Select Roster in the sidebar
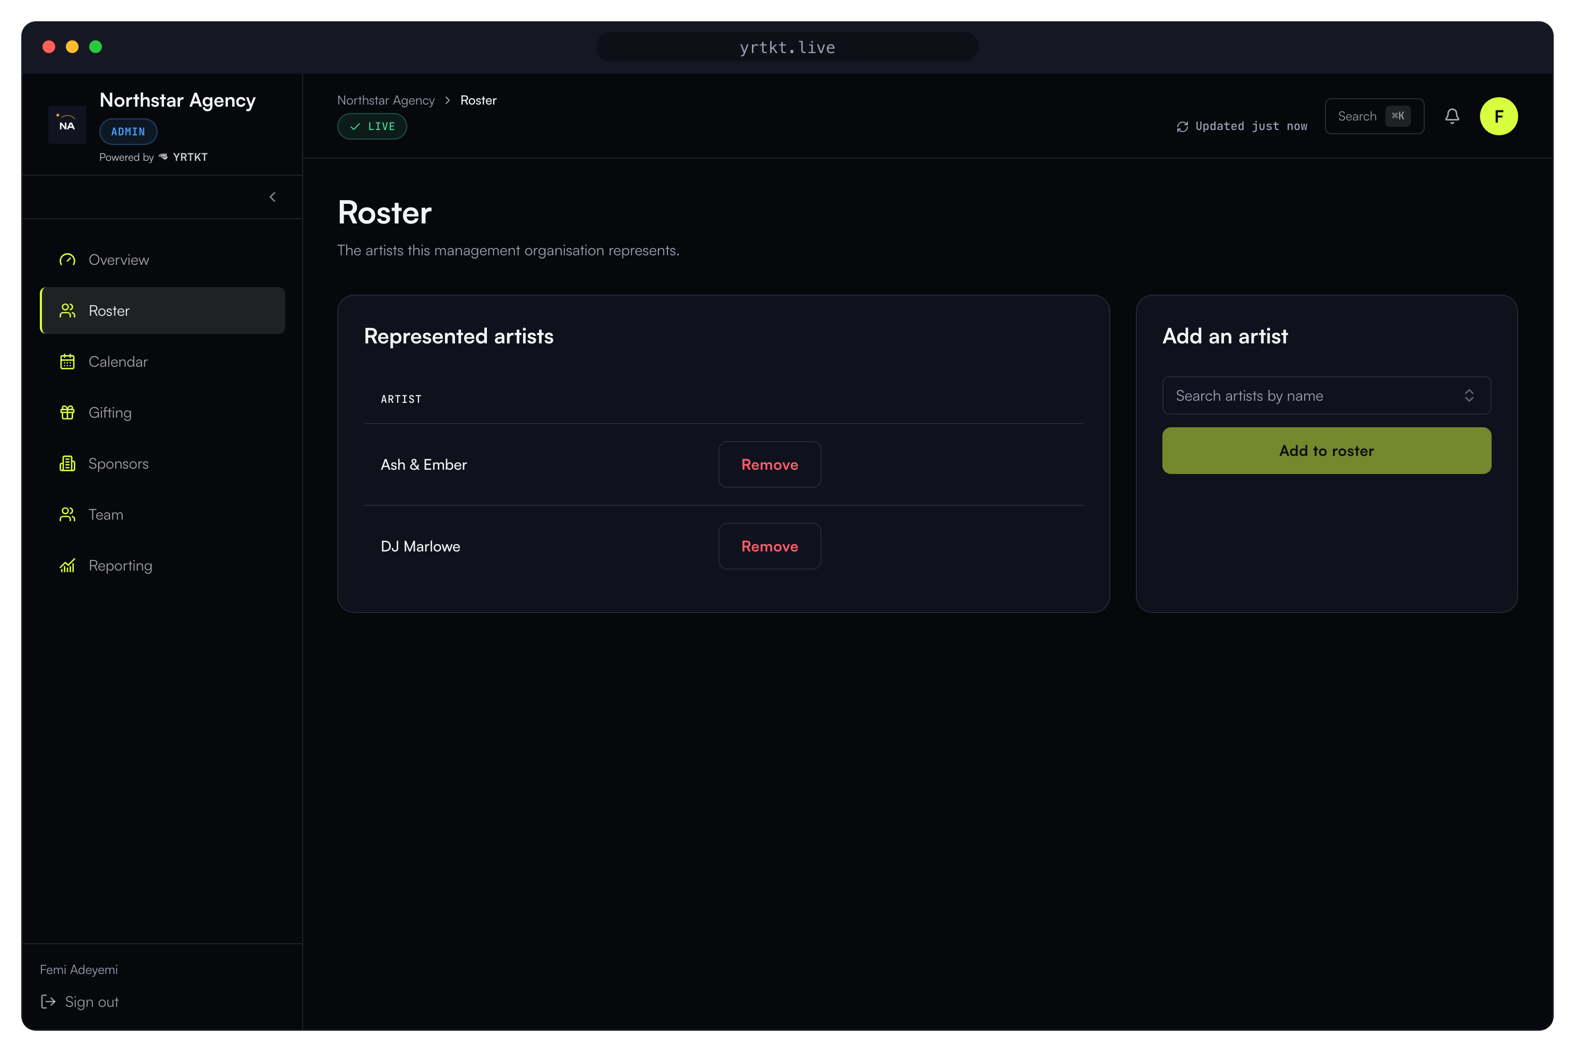 [162, 311]
